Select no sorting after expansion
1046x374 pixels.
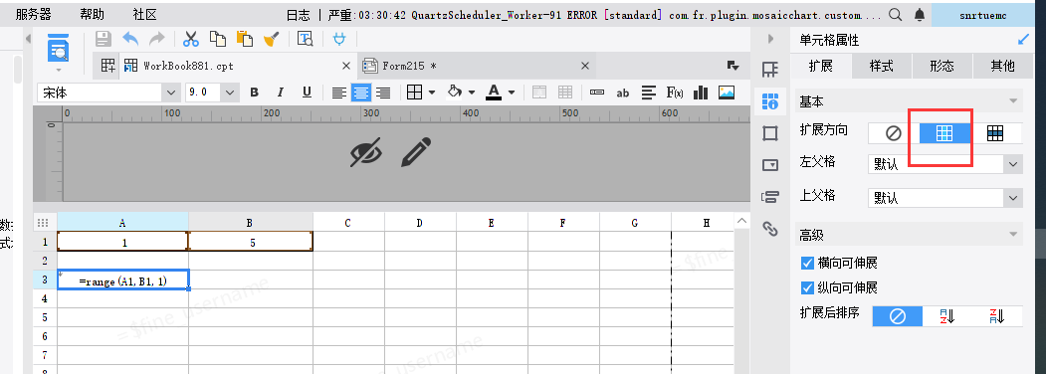898,316
